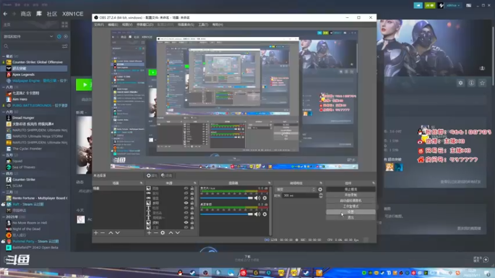Go to Steam 社区 tab
This screenshot has width=495, height=278.
coord(52,14)
